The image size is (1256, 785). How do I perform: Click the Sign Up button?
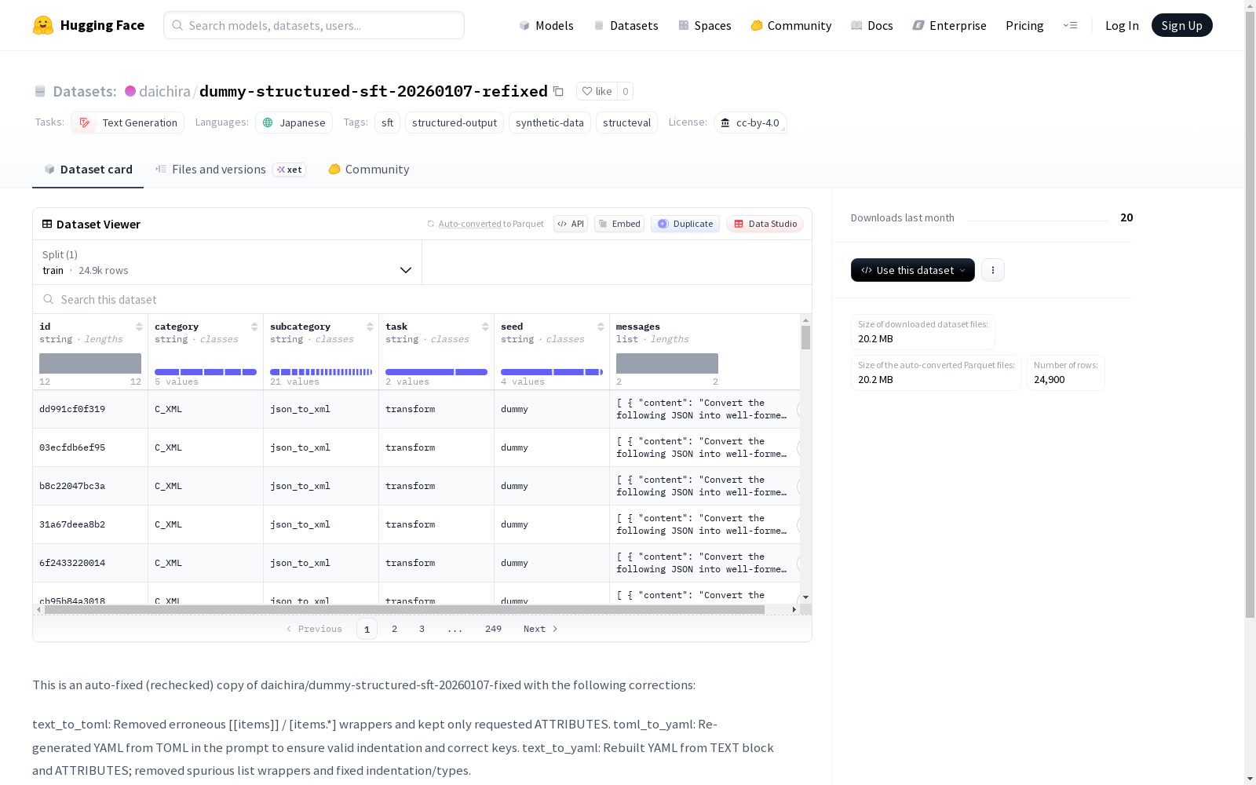(x=1182, y=25)
